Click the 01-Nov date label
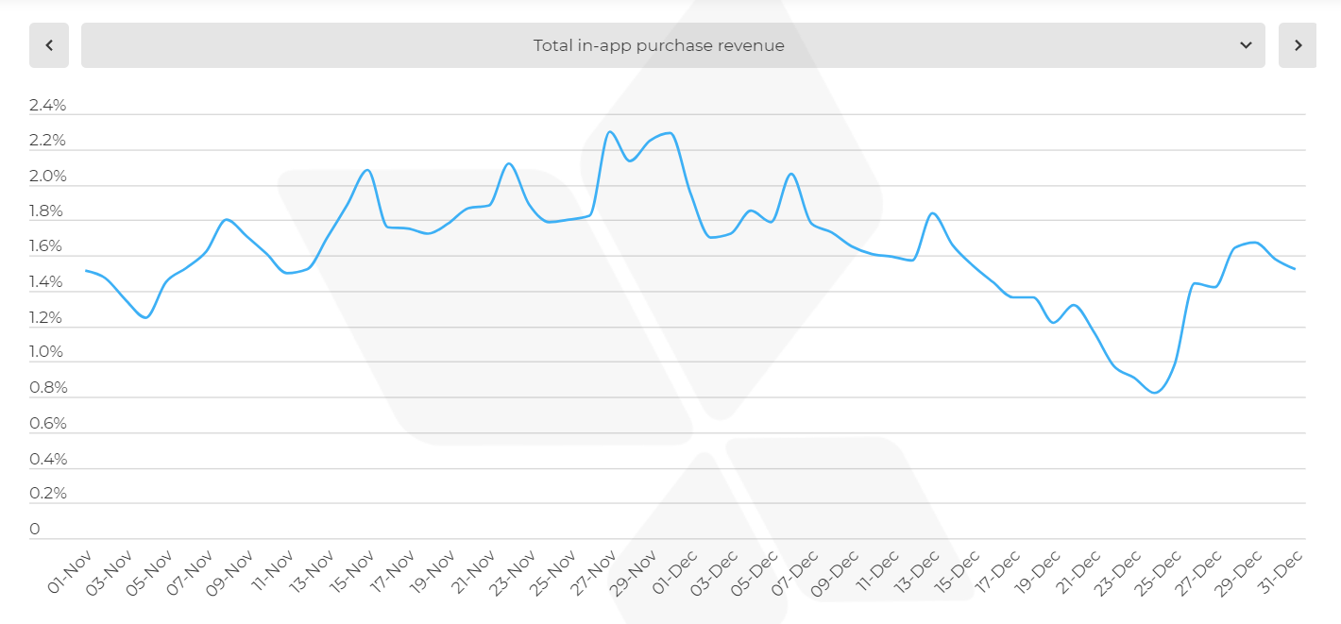 pyautogui.click(x=68, y=570)
